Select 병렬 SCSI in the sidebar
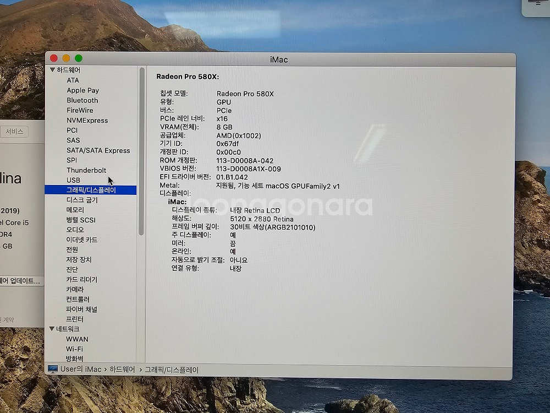This screenshot has width=550, height=413. [x=81, y=220]
